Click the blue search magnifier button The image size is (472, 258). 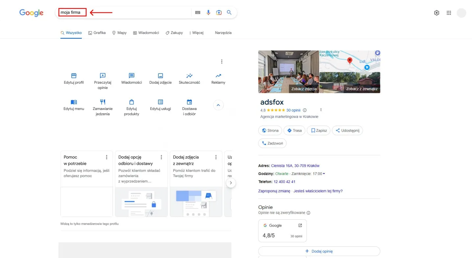229,12
